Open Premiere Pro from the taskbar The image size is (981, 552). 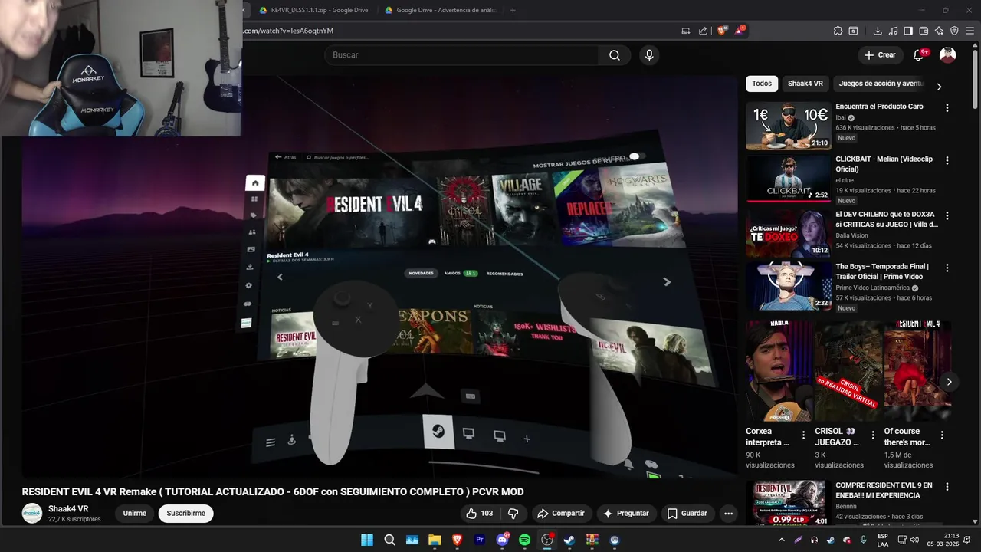tap(480, 540)
